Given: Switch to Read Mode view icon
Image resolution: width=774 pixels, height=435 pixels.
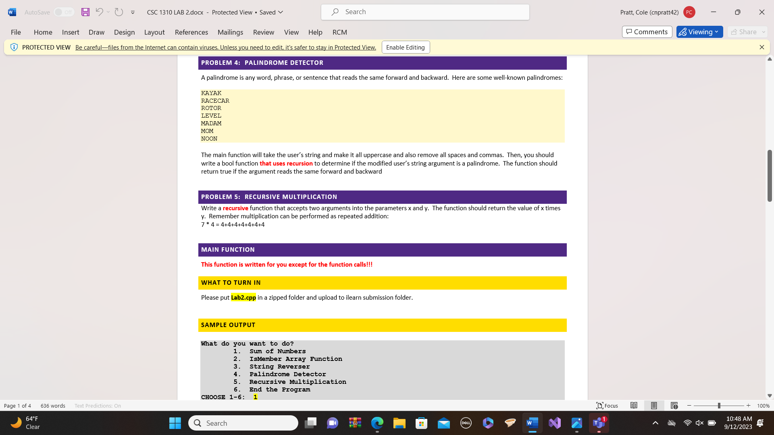Looking at the screenshot, I should pyautogui.click(x=634, y=406).
